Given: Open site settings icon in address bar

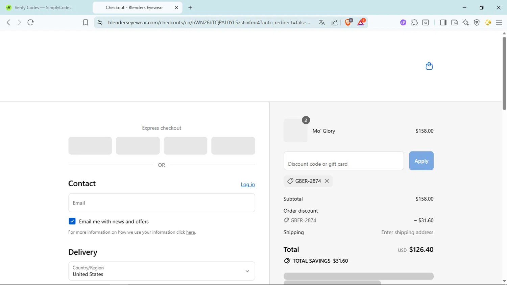Looking at the screenshot, I should point(100,22).
